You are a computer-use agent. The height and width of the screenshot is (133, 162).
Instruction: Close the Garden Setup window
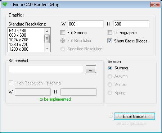pyautogui.click(x=155, y=5)
